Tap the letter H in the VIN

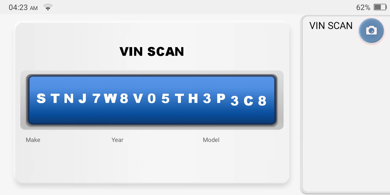pos(193,98)
